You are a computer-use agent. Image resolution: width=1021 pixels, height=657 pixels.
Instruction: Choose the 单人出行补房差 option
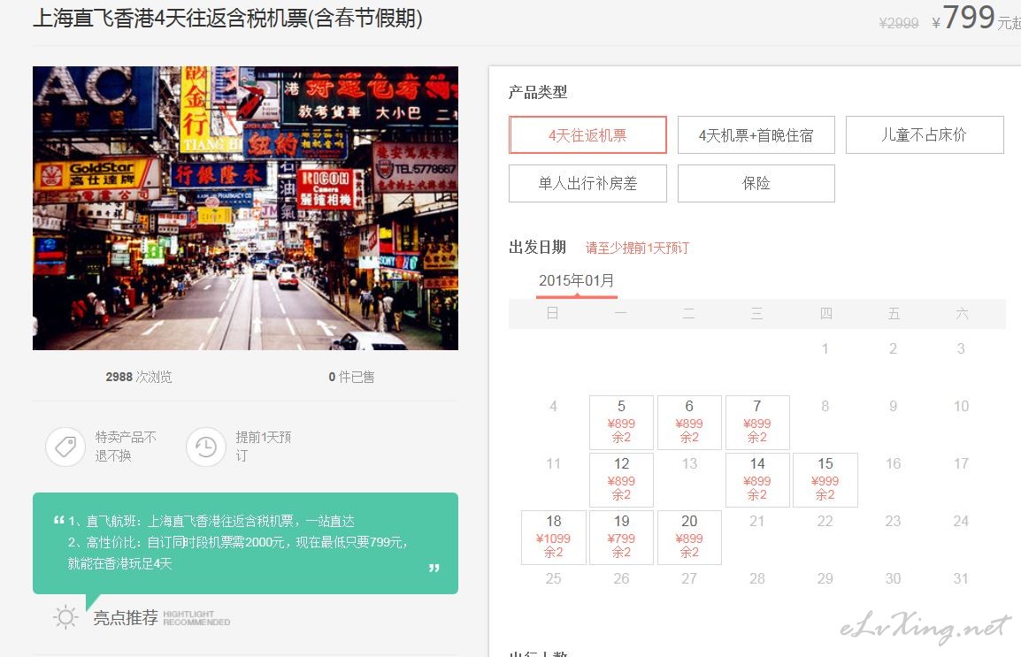click(x=587, y=183)
